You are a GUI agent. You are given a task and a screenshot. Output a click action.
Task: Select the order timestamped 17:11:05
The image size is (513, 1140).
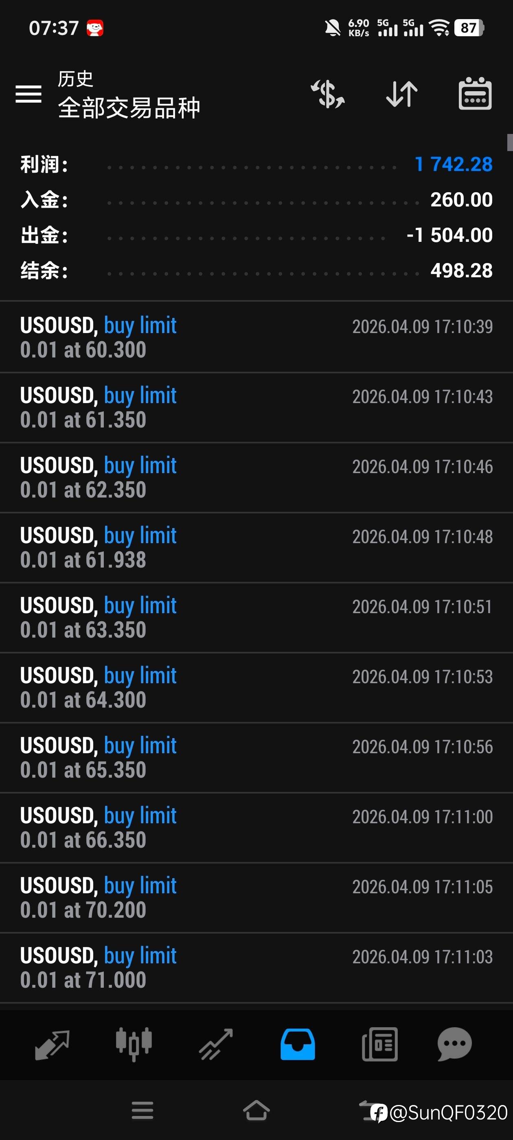[x=256, y=897]
